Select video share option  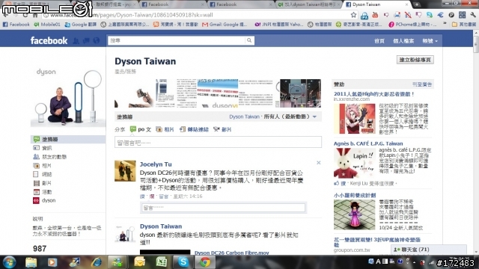click(x=222, y=129)
